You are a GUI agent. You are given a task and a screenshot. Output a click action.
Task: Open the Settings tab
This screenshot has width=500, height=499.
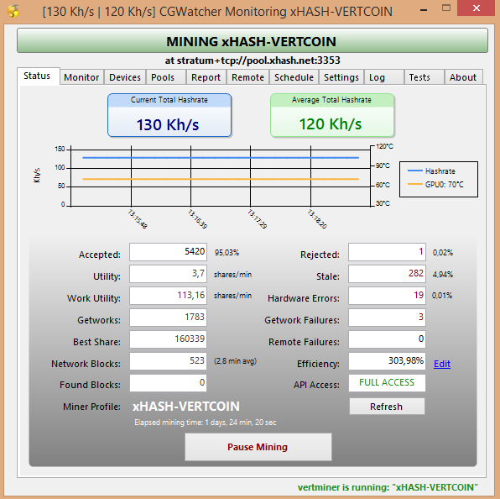[341, 77]
